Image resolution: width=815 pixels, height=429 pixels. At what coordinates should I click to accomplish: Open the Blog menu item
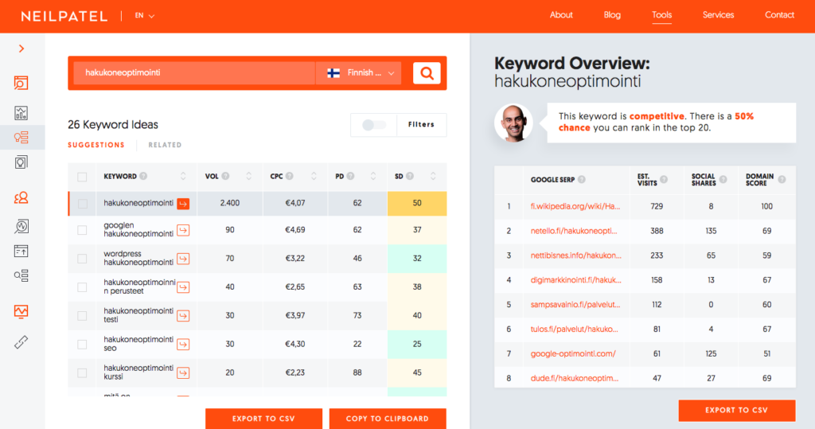612,15
